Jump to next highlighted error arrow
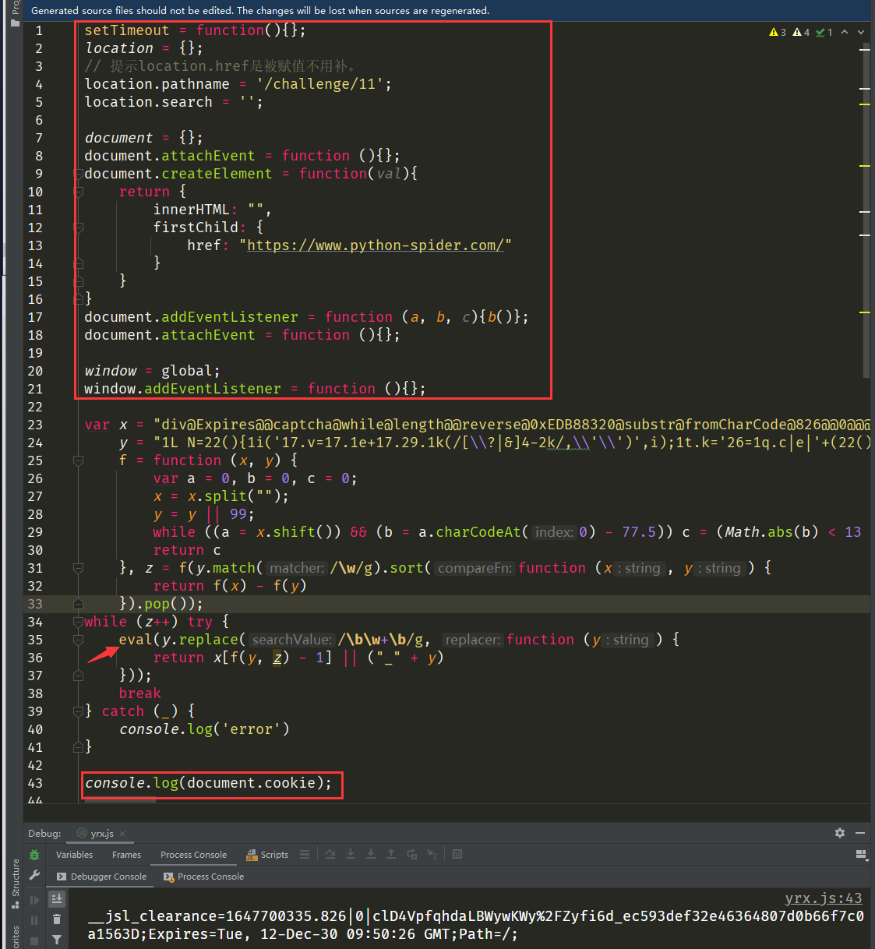Screen dimensions: 875x949 click(x=860, y=32)
